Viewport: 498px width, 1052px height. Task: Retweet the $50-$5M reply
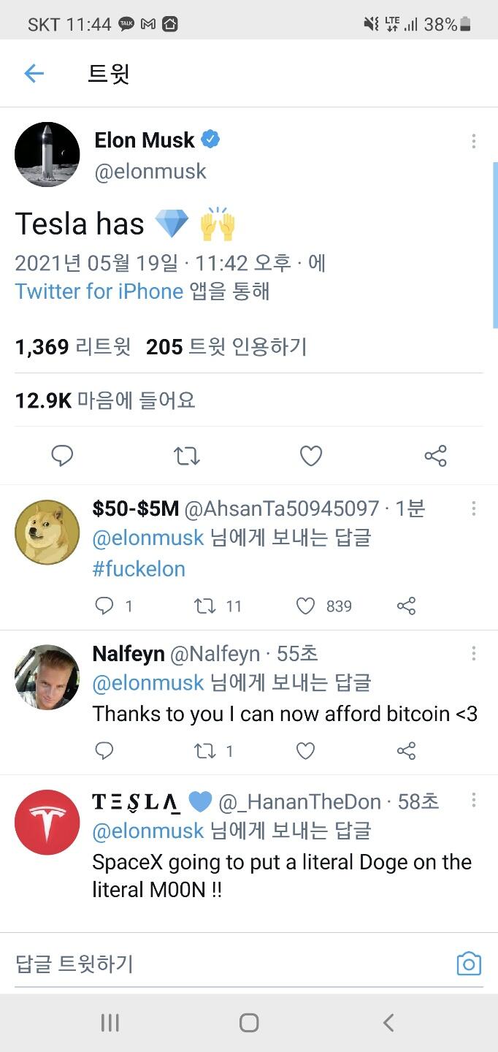205,606
